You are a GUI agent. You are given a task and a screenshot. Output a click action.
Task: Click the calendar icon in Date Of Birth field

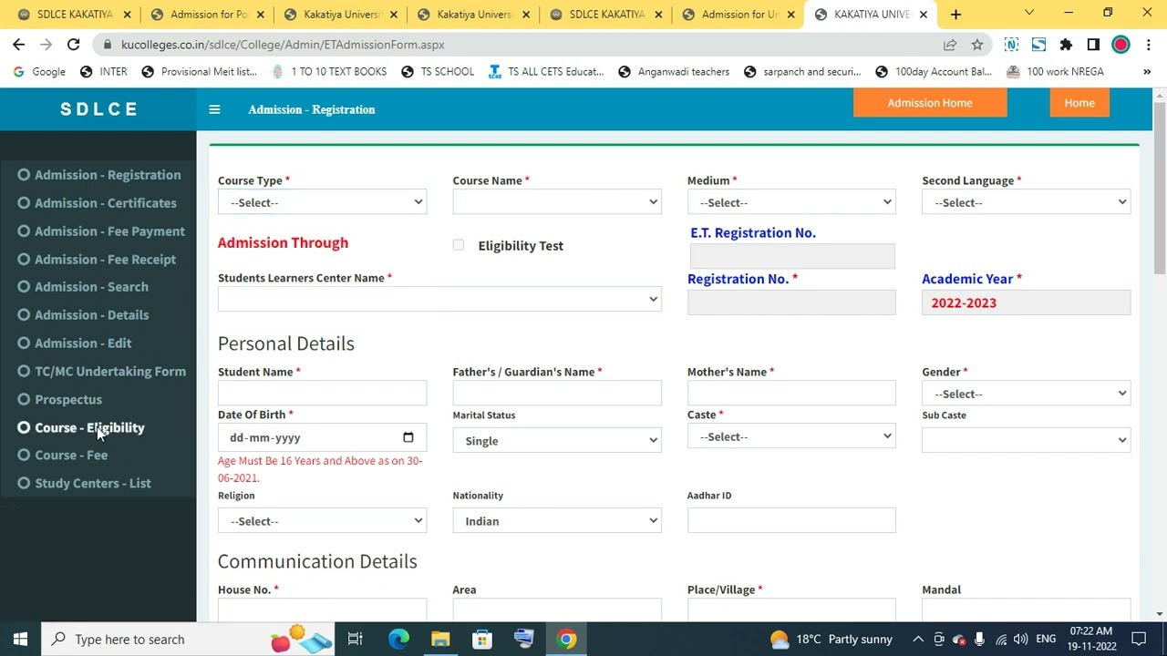coord(408,437)
